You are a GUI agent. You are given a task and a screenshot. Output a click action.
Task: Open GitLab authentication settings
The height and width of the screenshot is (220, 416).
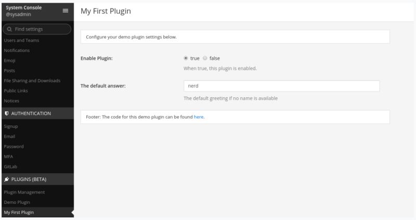pyautogui.click(x=10, y=166)
